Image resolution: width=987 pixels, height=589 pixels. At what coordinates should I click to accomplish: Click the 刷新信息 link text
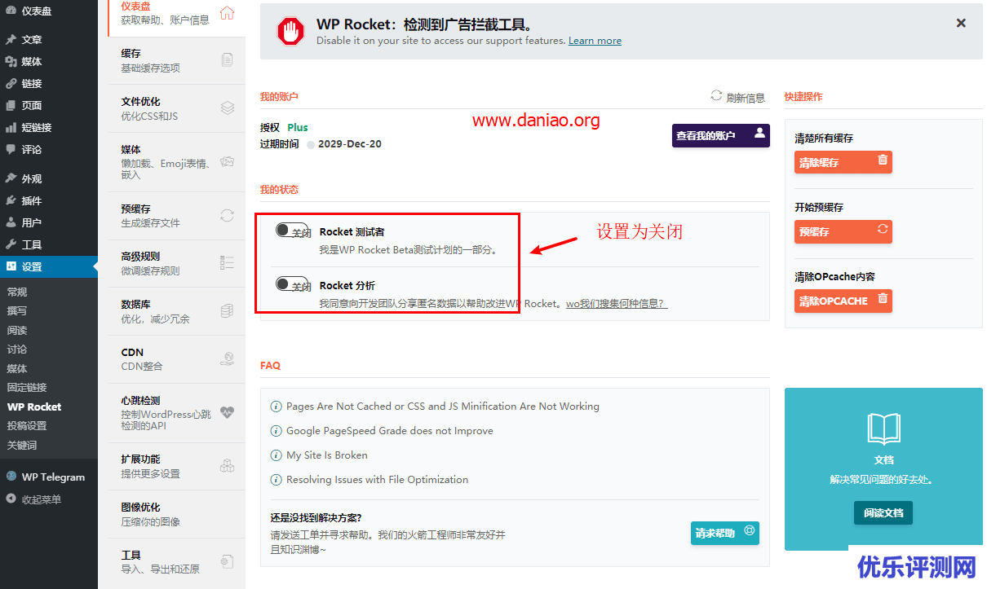[746, 98]
